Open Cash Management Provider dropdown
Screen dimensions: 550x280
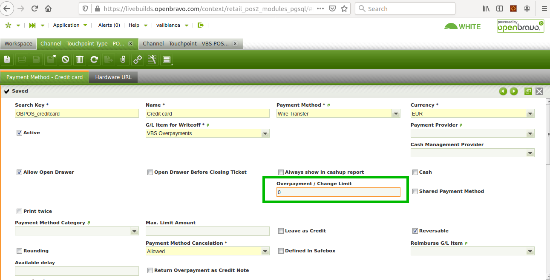coord(530,153)
